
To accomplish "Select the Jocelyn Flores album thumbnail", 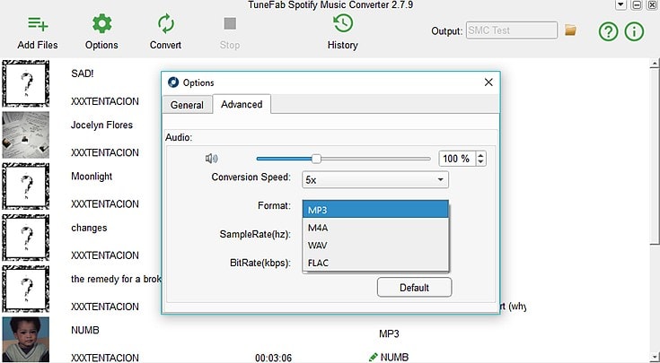I will coord(26,134).
